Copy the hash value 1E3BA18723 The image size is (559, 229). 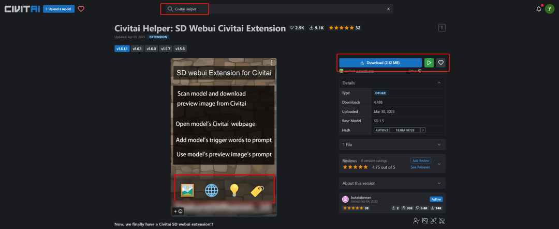tap(405, 130)
